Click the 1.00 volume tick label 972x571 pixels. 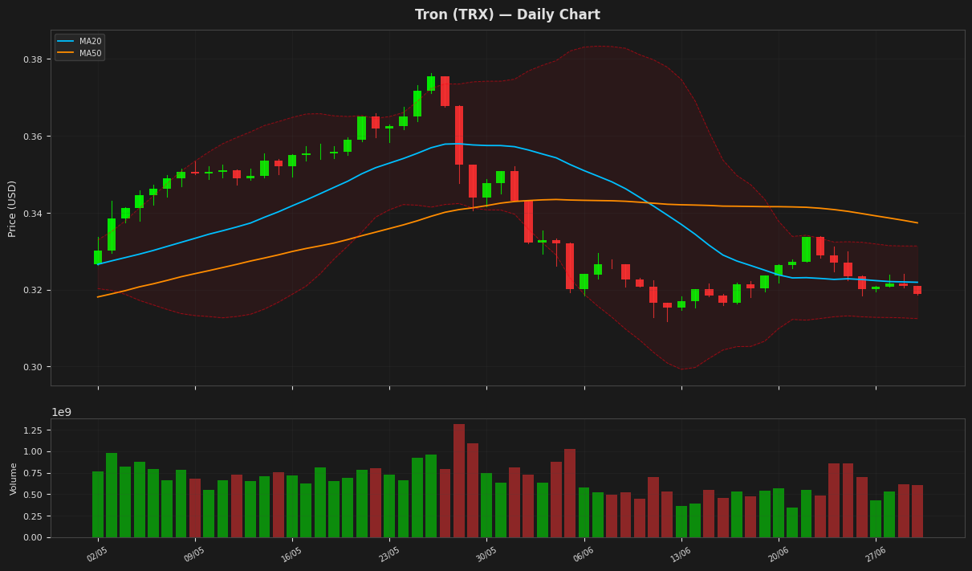point(34,452)
